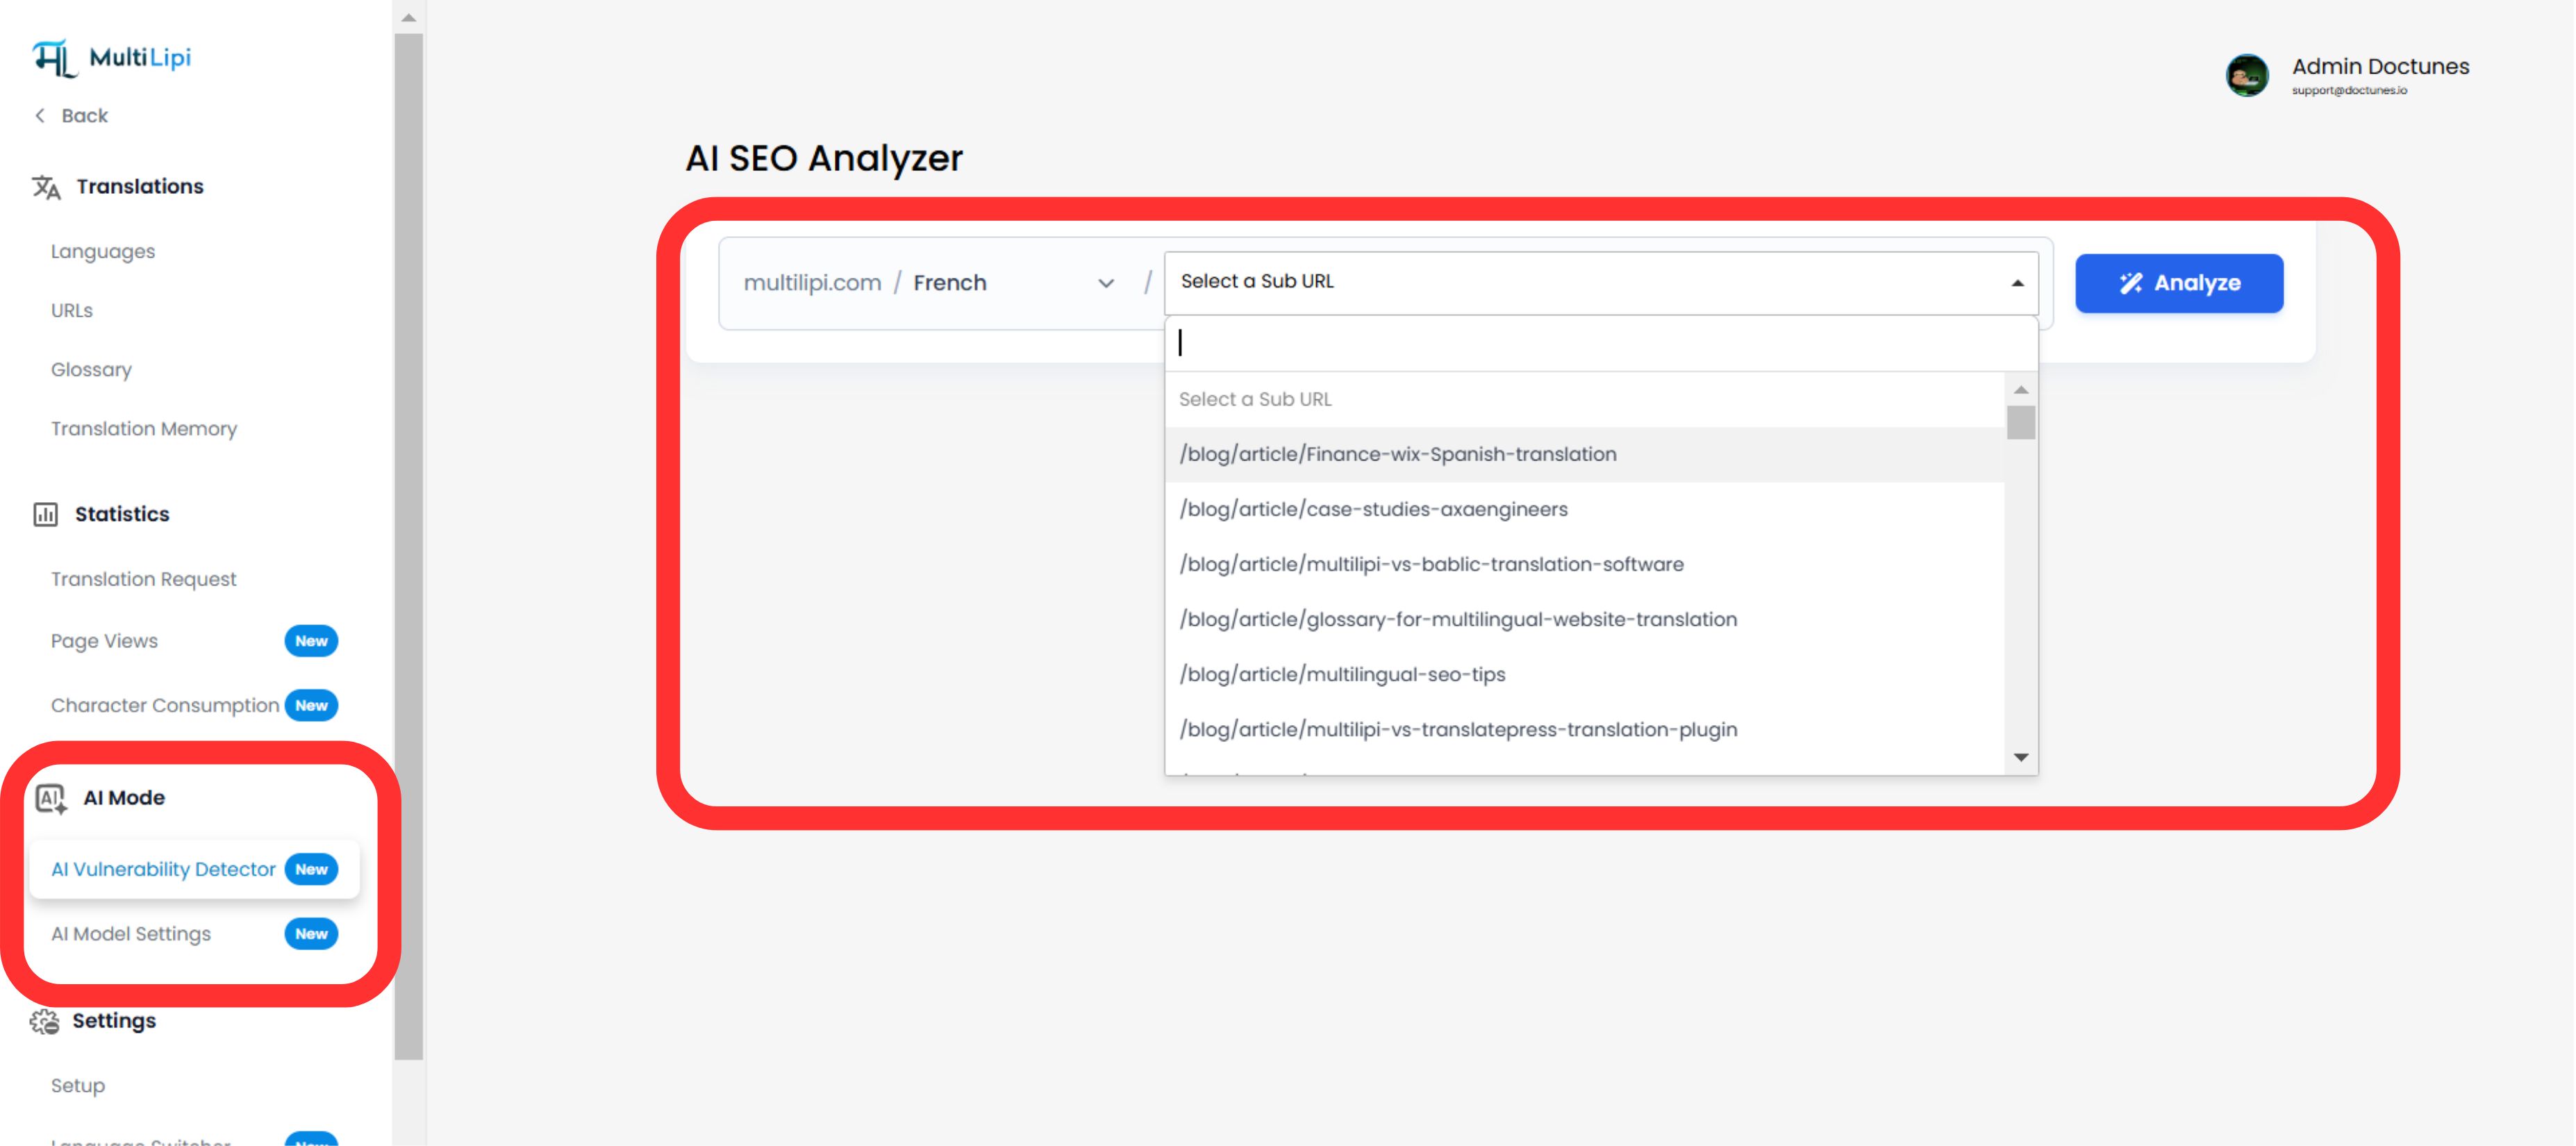The height and width of the screenshot is (1146, 2576).
Task: Click the Analyze button
Action: point(2179,283)
